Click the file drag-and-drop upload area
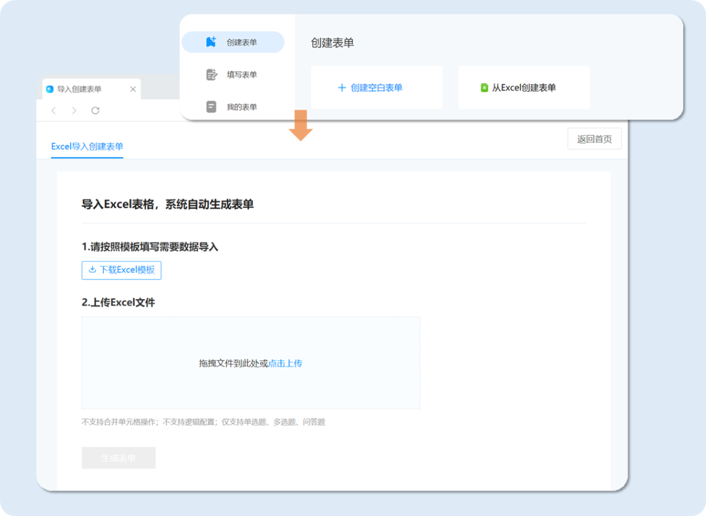The image size is (706, 516). pos(250,363)
